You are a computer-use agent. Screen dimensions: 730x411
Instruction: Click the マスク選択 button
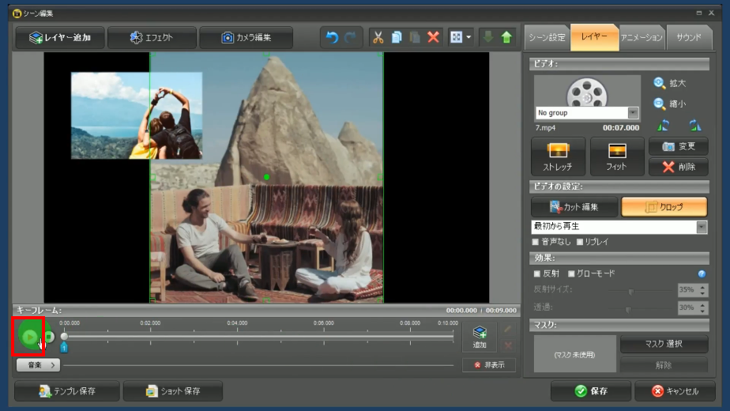[664, 345]
